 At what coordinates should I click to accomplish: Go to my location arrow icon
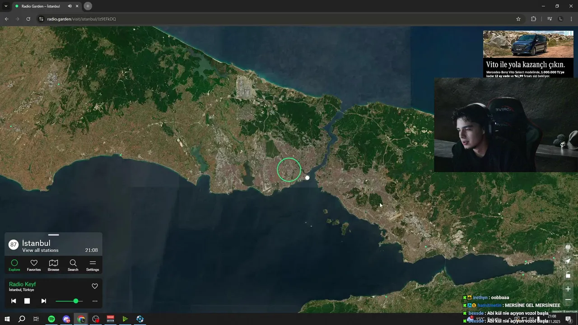coord(568,261)
